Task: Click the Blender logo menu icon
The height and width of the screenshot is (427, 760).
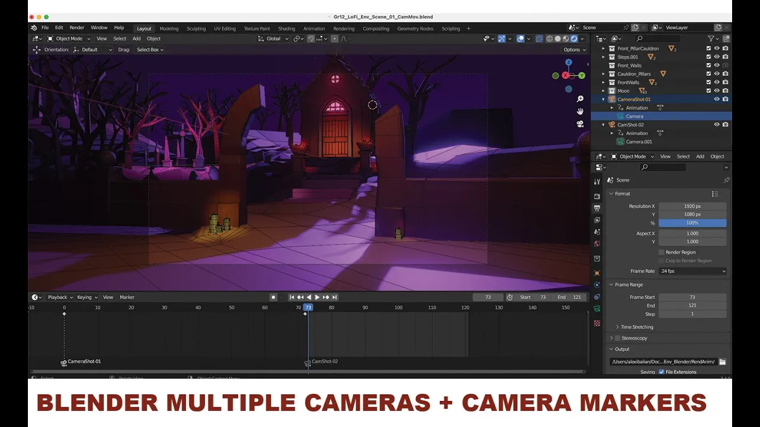Action: click(x=34, y=28)
